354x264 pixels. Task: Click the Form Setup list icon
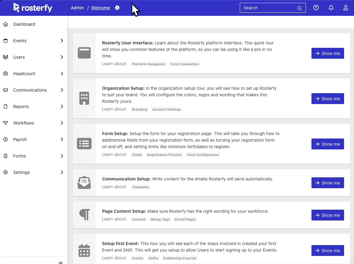click(x=84, y=143)
